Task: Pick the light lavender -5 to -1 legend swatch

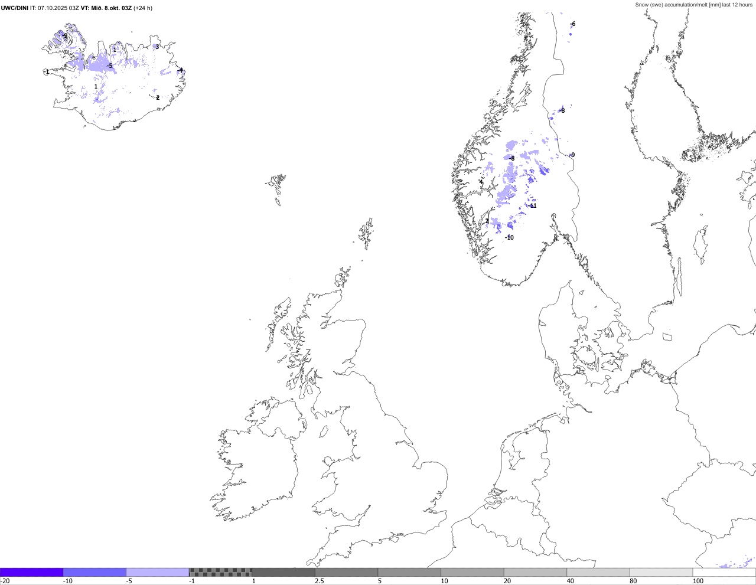Action: [158, 572]
